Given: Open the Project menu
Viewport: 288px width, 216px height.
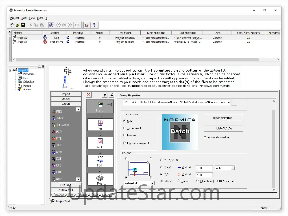Looking at the screenshot, I should [14, 18].
